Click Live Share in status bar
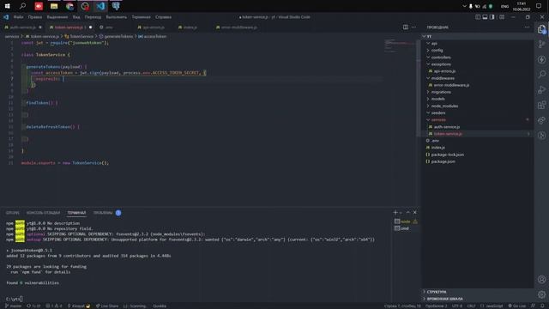 106,306
